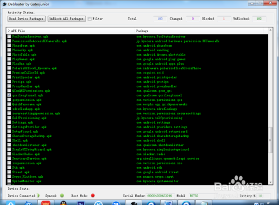Click the scrollbar up arrow of package list
The image size is (279, 205).
coord(271,30)
